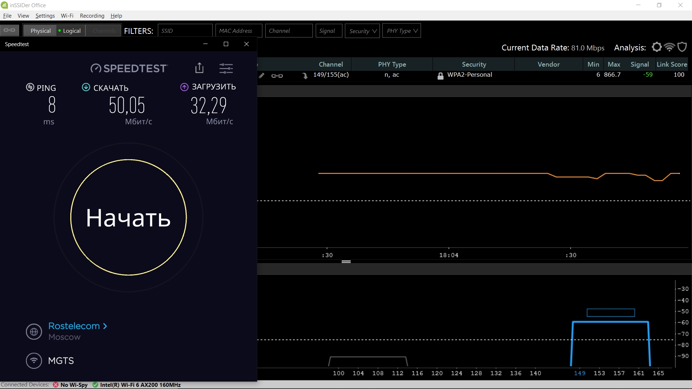Click the 18:04 time marker

click(449, 255)
